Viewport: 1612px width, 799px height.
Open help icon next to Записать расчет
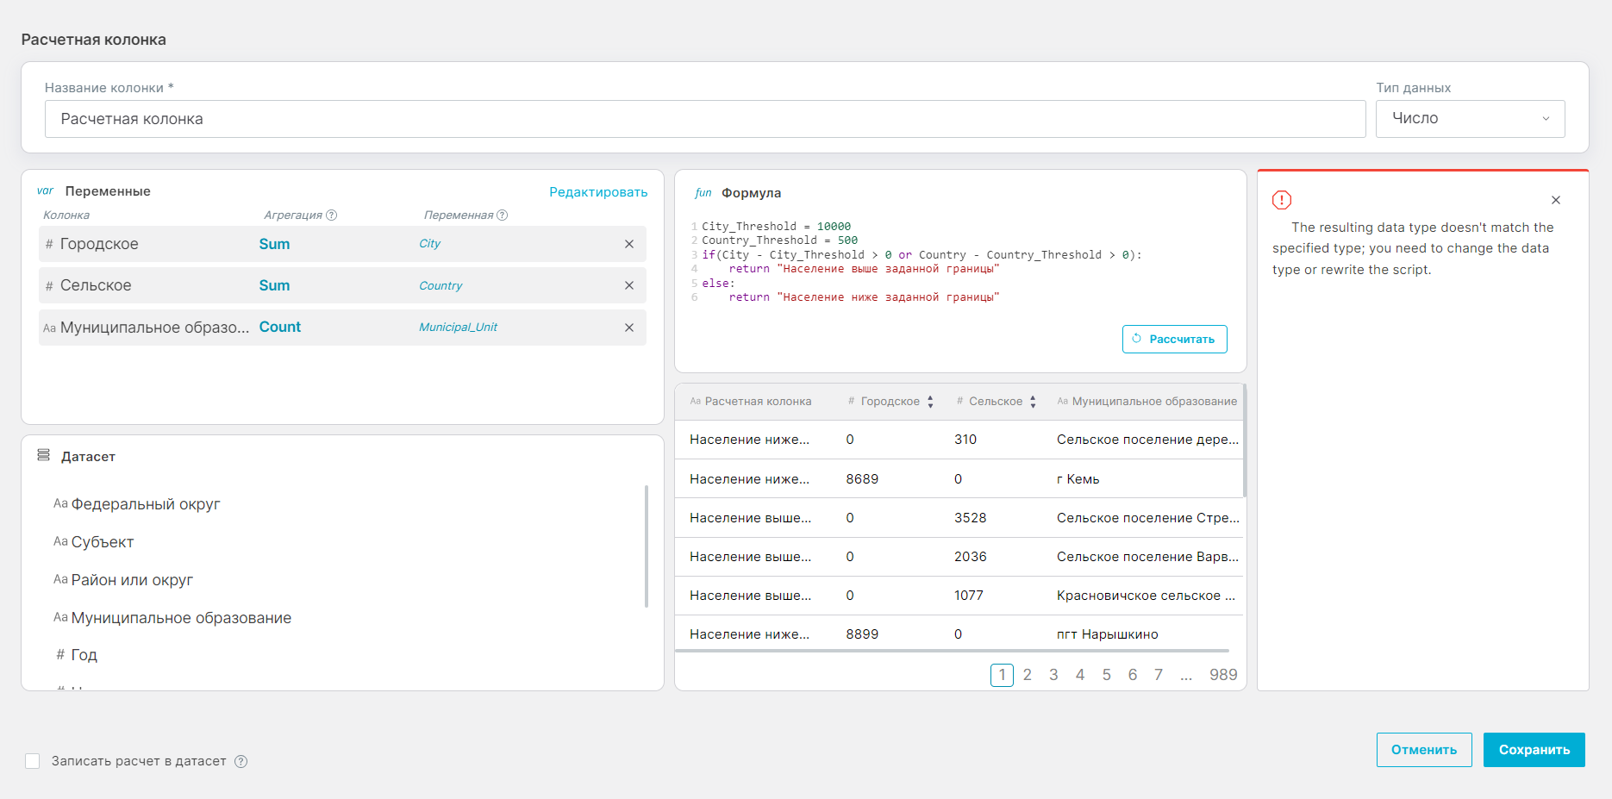241,761
